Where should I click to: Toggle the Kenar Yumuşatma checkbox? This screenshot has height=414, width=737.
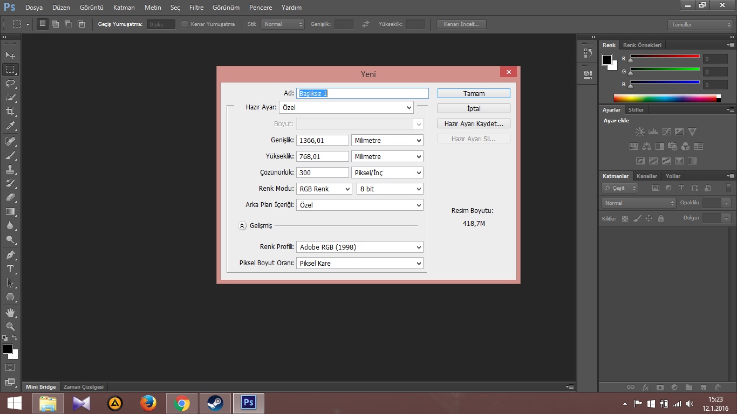(x=185, y=24)
